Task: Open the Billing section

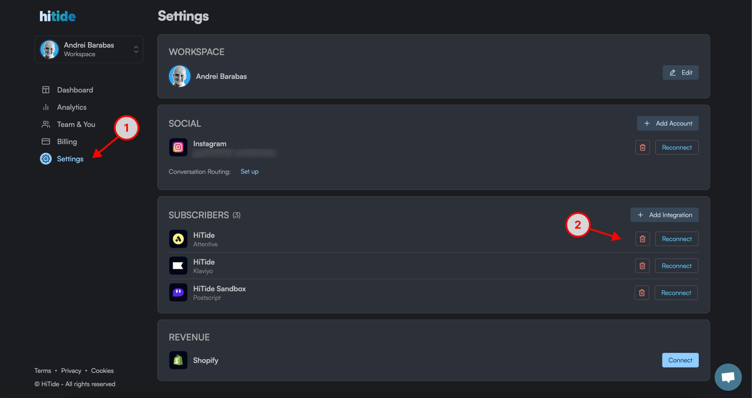Action: click(x=67, y=142)
